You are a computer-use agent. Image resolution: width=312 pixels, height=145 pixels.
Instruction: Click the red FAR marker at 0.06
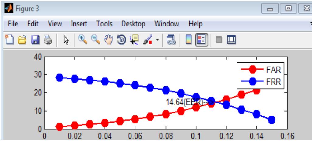coord(135,119)
